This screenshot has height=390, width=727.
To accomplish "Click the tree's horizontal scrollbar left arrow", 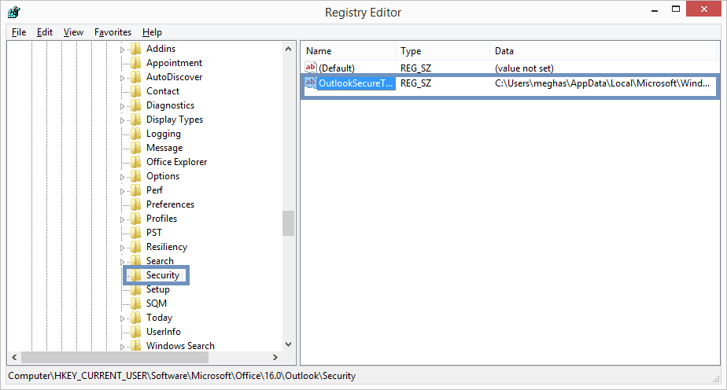I will click(14, 357).
